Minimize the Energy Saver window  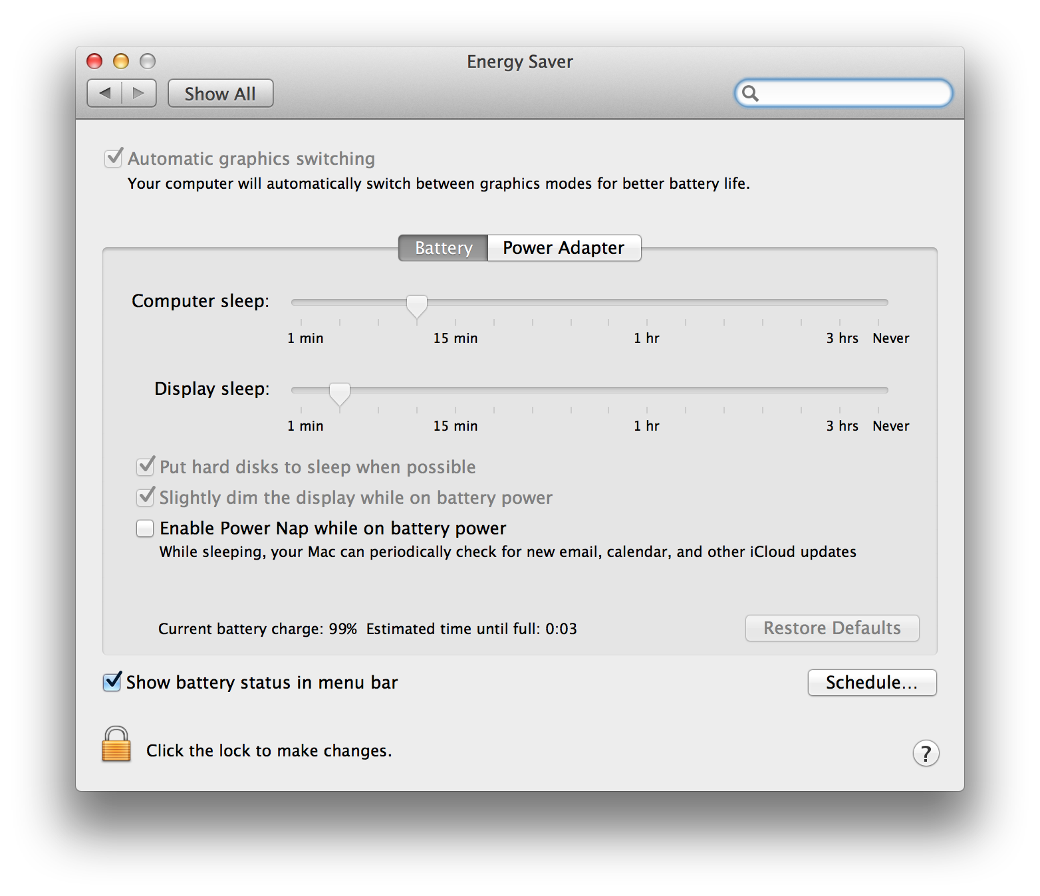[121, 61]
